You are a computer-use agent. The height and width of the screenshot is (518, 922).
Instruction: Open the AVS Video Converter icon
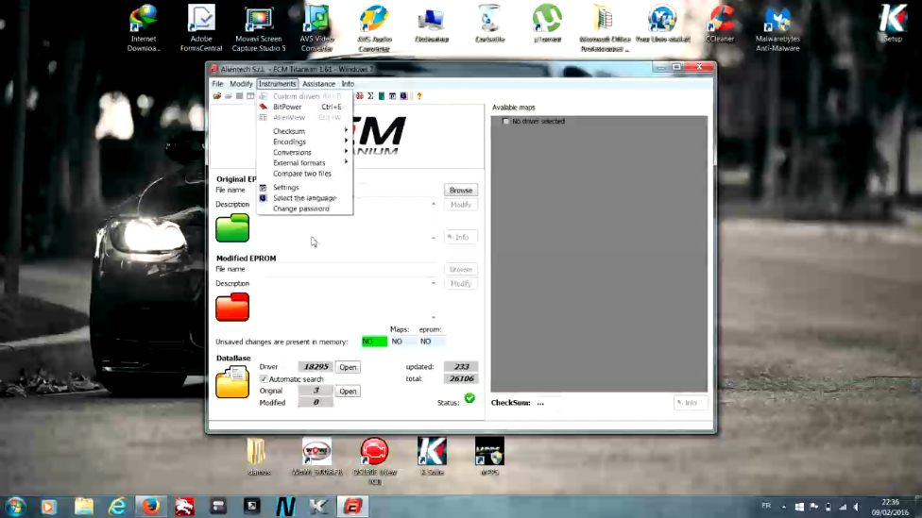(316, 28)
